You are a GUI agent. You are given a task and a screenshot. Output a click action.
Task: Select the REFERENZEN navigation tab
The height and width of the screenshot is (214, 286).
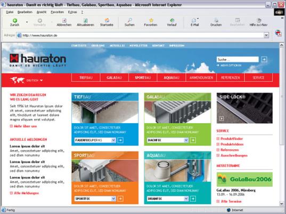231,78
